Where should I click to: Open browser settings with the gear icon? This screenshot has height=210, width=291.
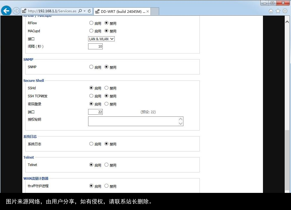click(285, 11)
